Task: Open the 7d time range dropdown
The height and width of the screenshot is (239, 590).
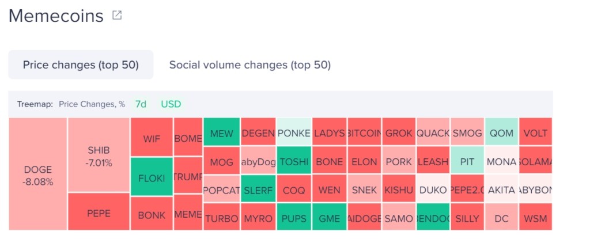Action: (x=141, y=104)
